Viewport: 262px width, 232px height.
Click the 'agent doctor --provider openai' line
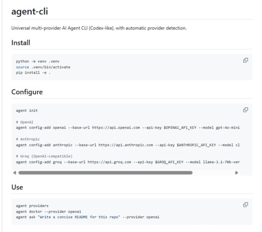coord(48,211)
